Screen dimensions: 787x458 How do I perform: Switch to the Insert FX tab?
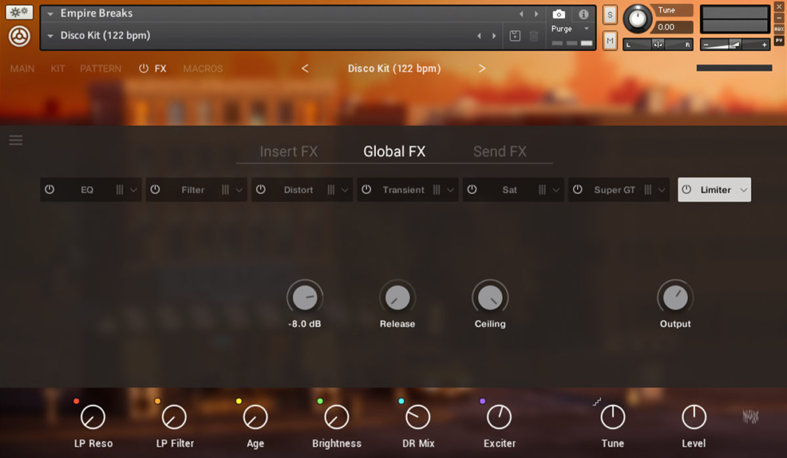(289, 151)
